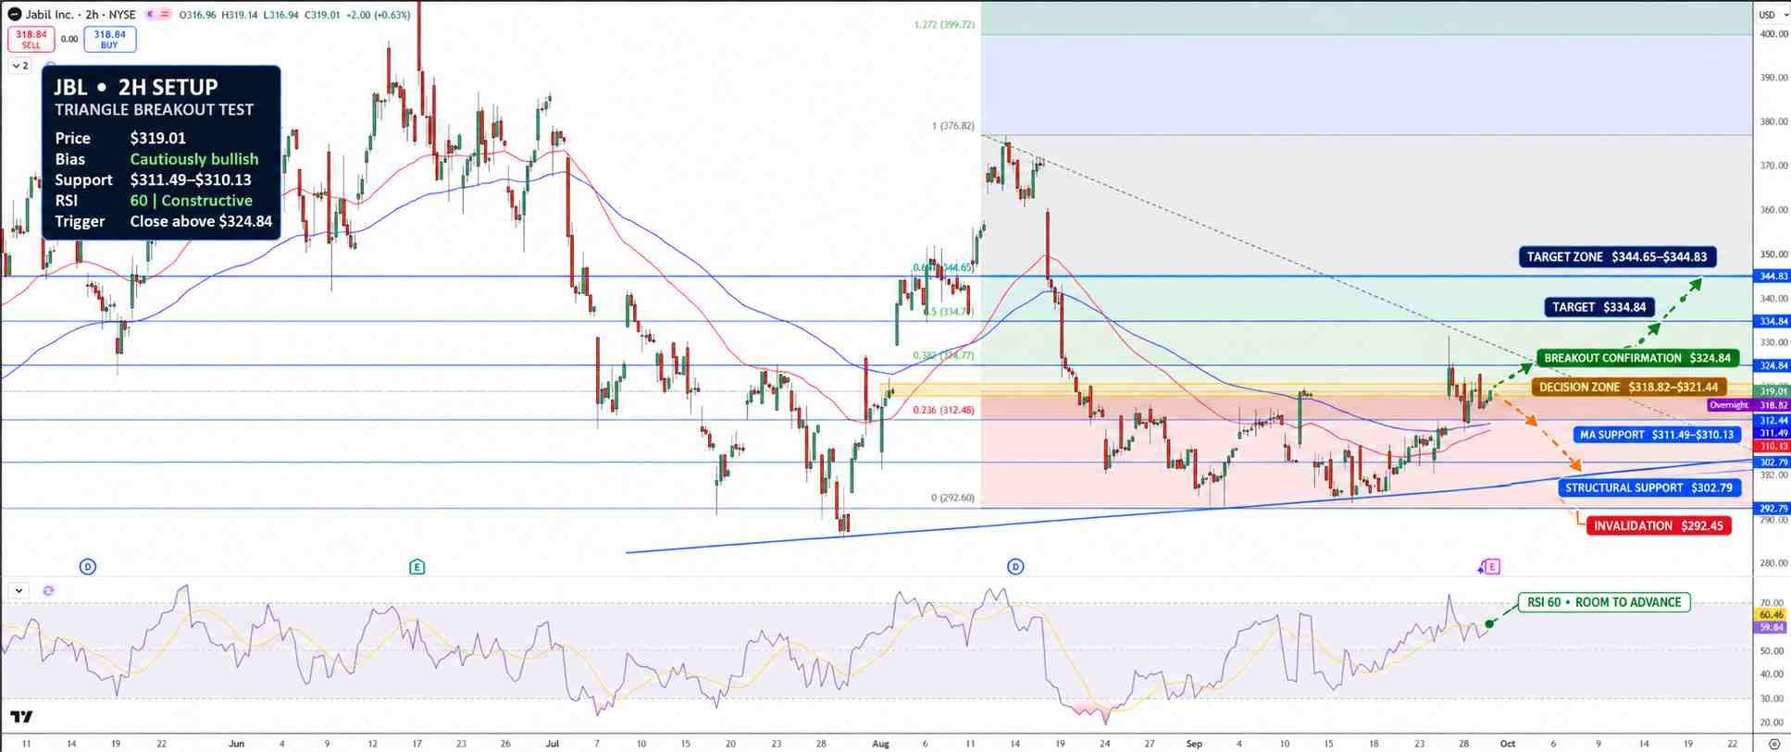
Task: Click the purple refresh icon in RSI pane
Action: [48, 590]
